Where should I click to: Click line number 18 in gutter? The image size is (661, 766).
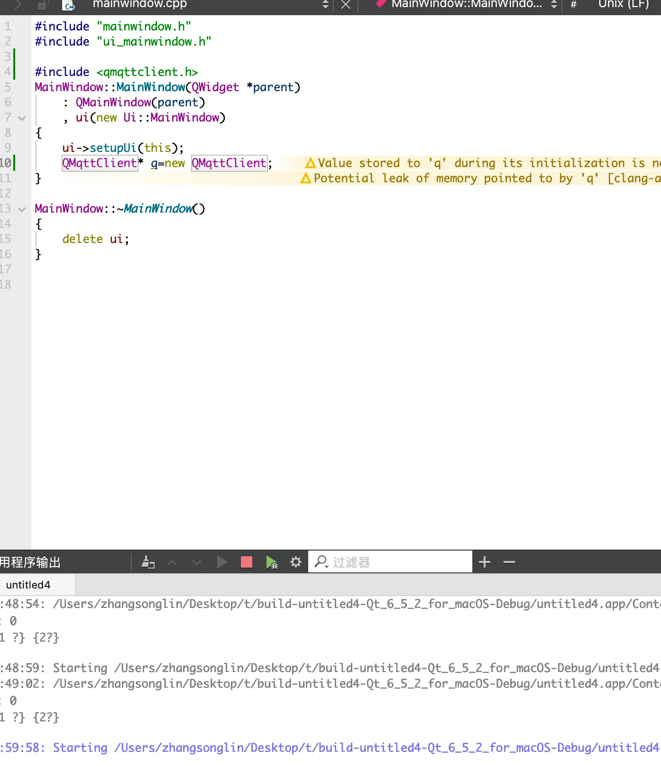coord(6,285)
